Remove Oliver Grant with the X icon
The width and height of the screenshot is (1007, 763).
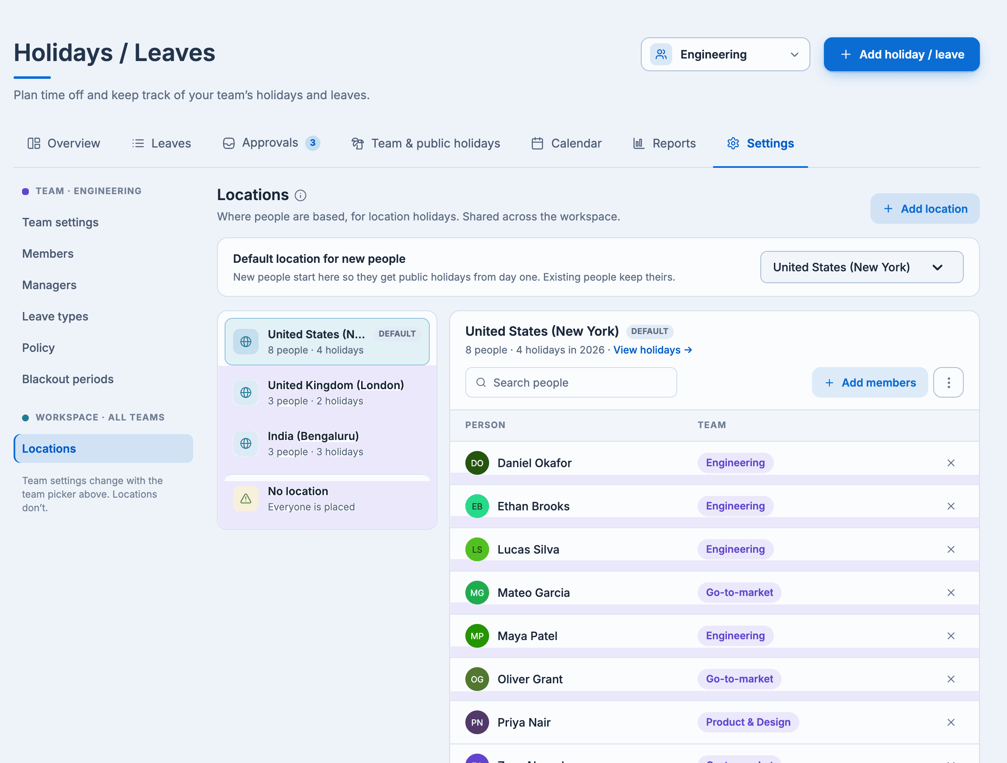tap(951, 679)
